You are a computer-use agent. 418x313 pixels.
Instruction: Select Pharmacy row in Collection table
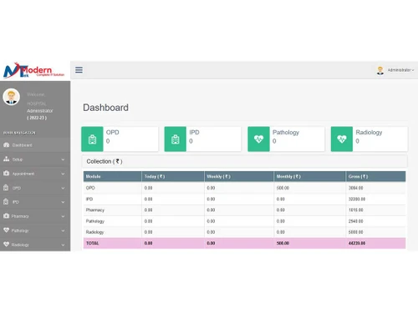point(244,210)
